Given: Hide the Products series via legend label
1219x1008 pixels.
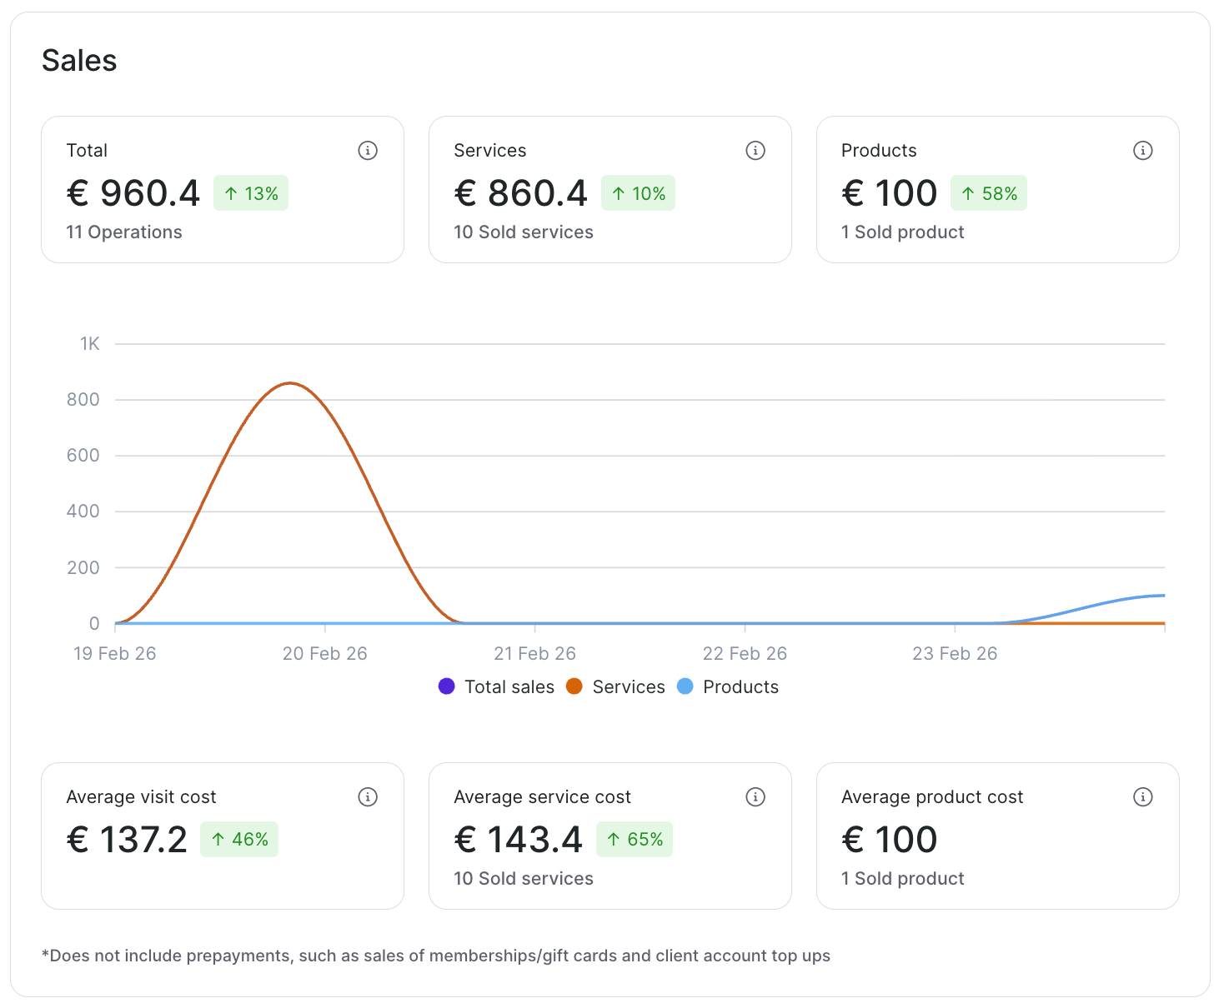Looking at the screenshot, I should [740, 687].
